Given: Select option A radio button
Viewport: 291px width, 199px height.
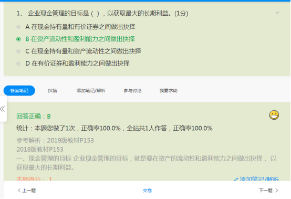Looking at the screenshot, I should [x=18, y=27].
